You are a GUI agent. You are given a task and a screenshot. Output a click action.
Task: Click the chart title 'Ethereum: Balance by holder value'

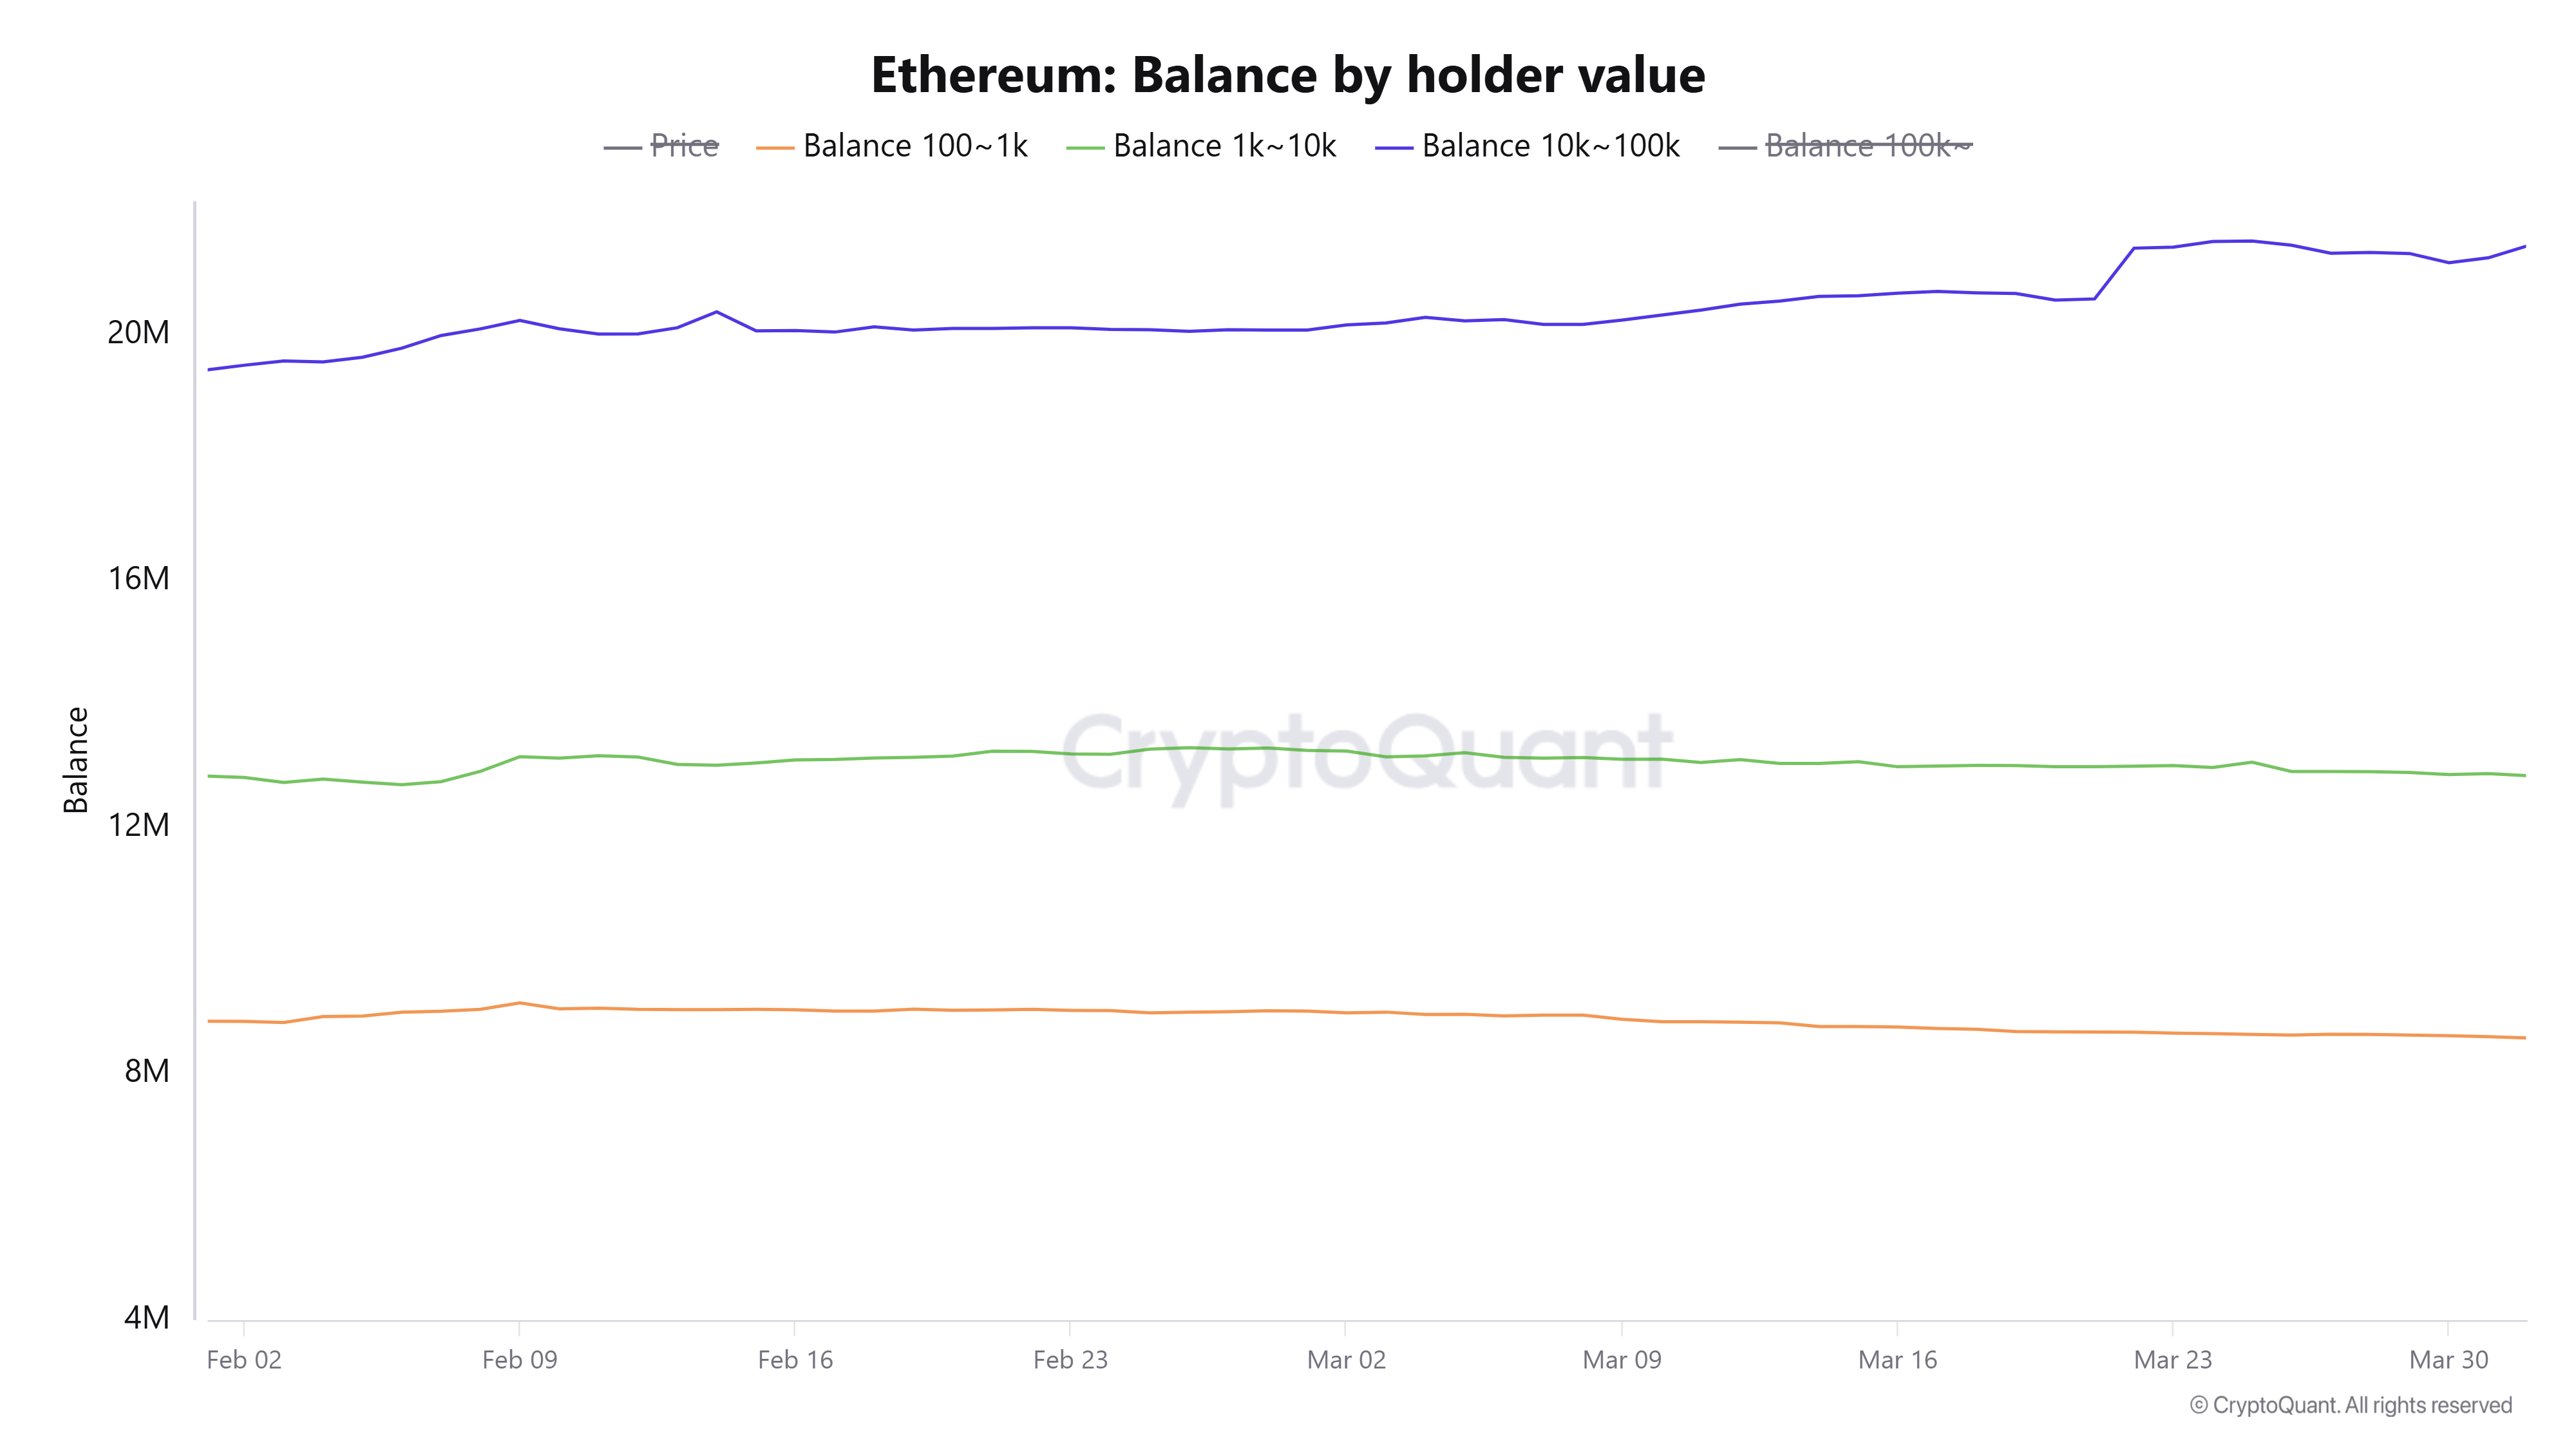[x=1288, y=75]
